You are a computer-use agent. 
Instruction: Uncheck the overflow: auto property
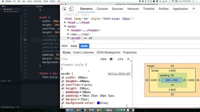point(62,85)
